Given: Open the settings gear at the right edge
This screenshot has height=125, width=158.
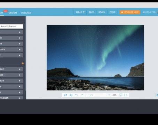Looking at the screenshot, I should [x=157, y=95].
